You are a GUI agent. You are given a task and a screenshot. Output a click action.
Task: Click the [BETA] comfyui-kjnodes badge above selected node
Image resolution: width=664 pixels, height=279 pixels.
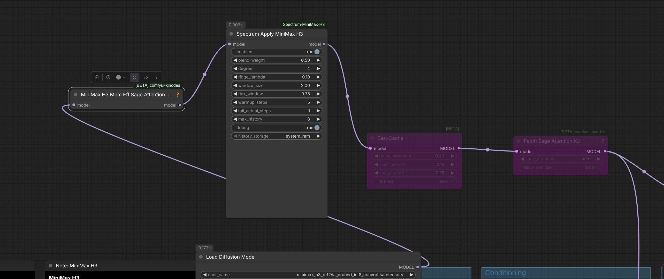(158, 85)
